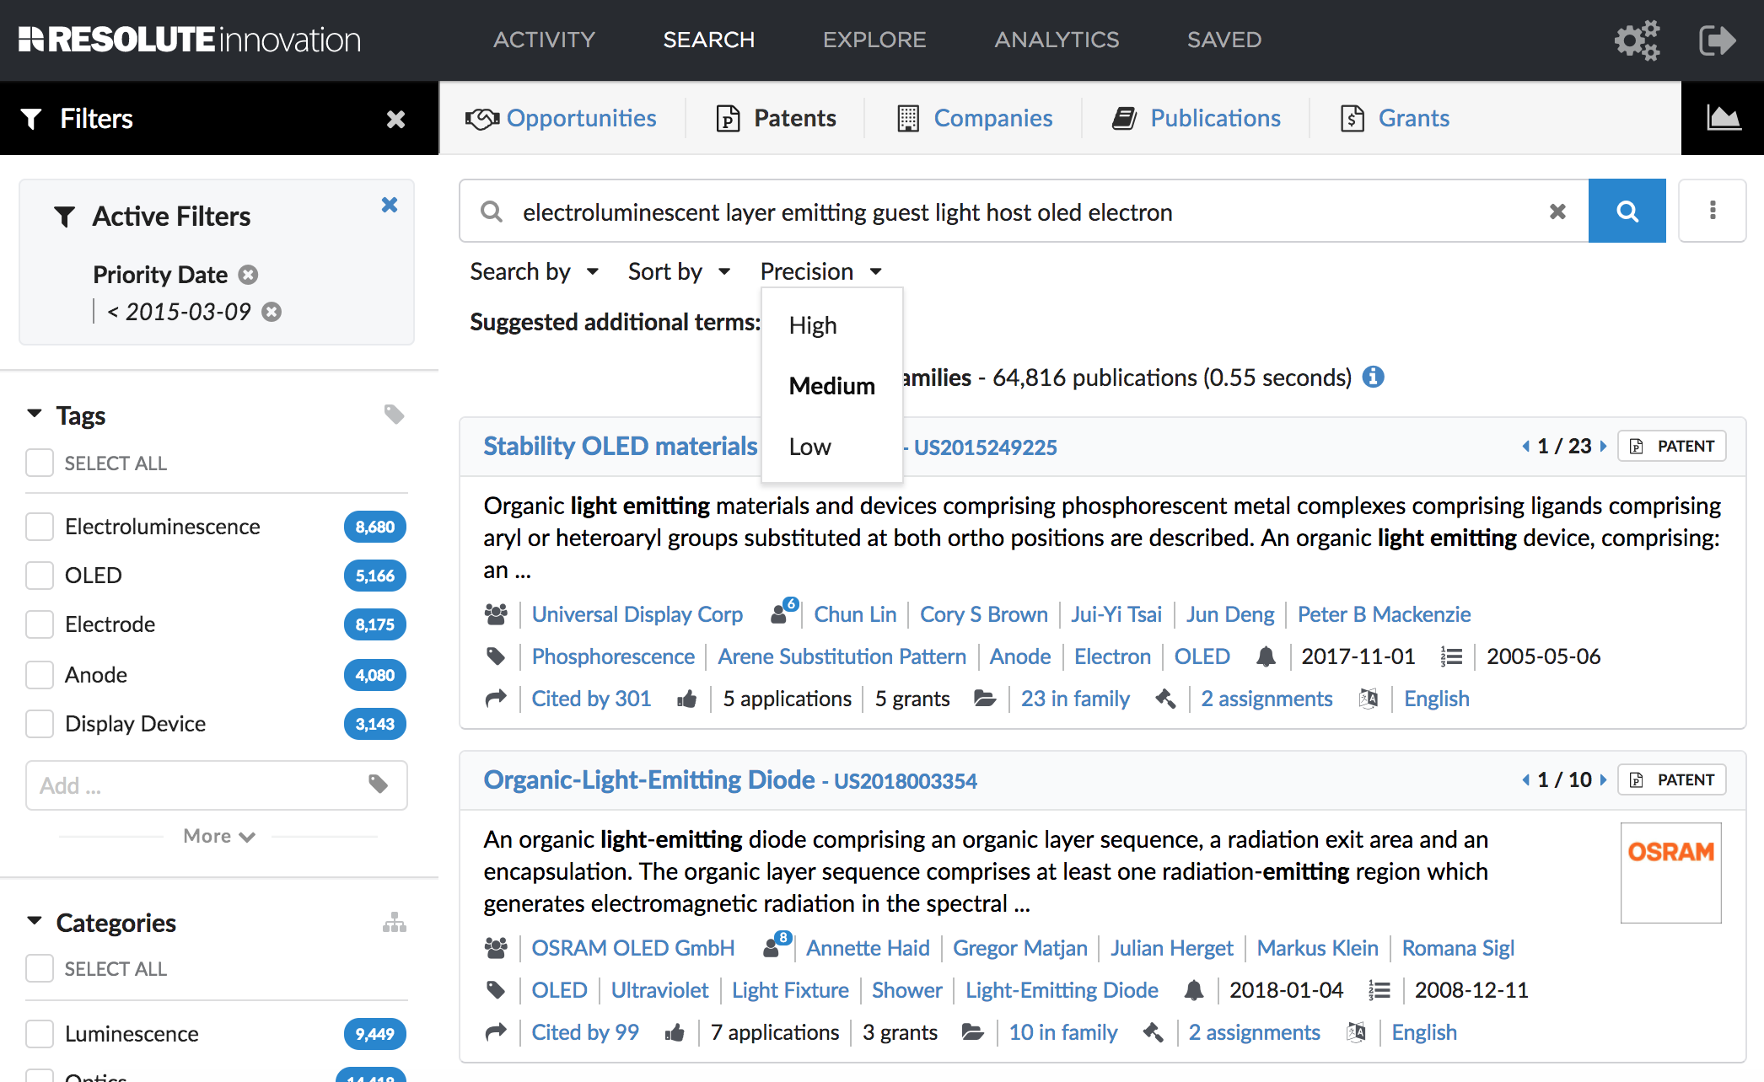Click into the search query field

(1025, 212)
